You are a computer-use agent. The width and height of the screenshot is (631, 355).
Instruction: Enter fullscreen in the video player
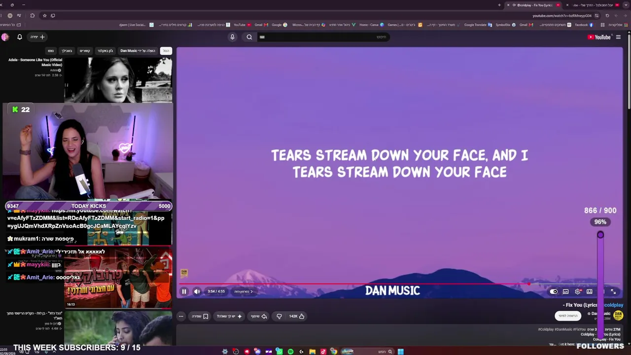pos(613,291)
